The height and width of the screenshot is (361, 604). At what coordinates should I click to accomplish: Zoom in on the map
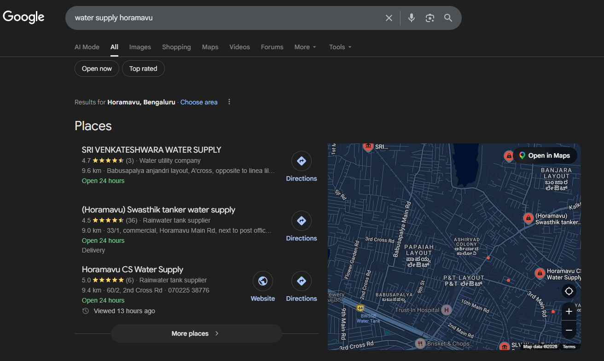coord(569,311)
